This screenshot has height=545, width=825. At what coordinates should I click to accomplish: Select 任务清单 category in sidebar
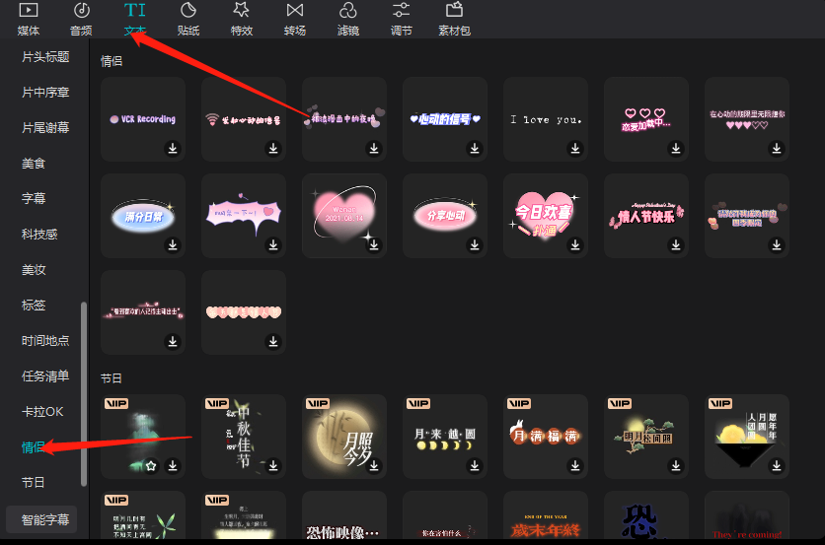coord(45,376)
